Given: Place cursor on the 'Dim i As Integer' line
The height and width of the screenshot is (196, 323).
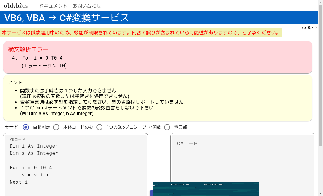Looking at the screenshot, I should pos(33,146).
